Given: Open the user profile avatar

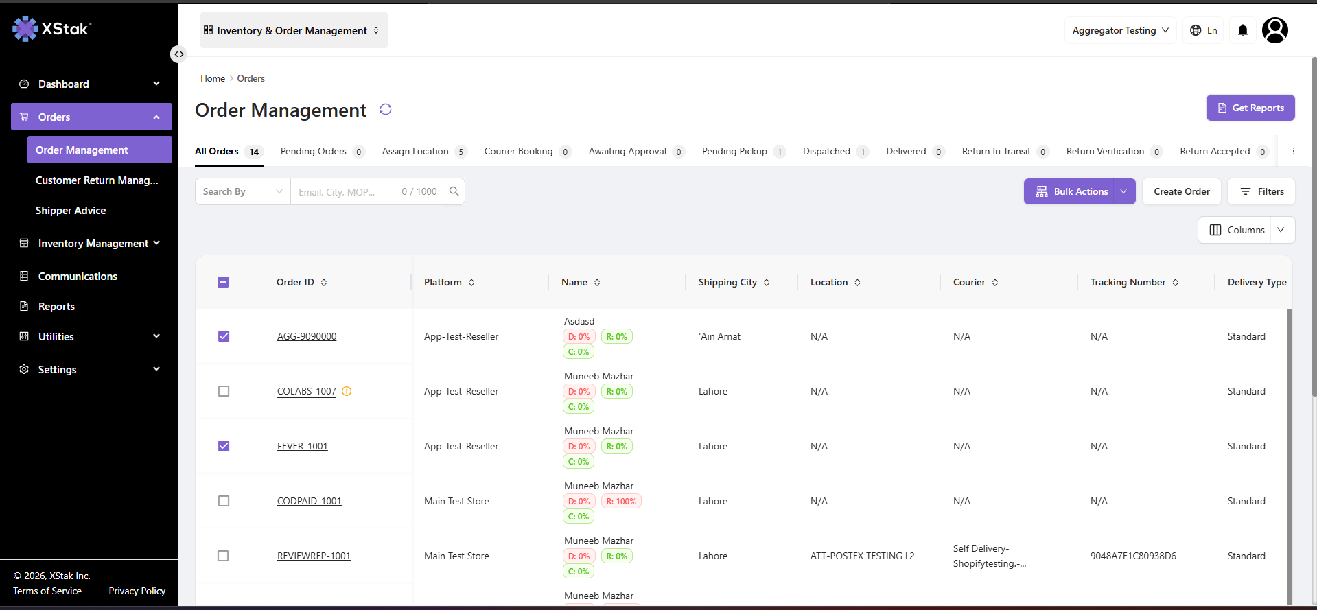Looking at the screenshot, I should coord(1275,30).
